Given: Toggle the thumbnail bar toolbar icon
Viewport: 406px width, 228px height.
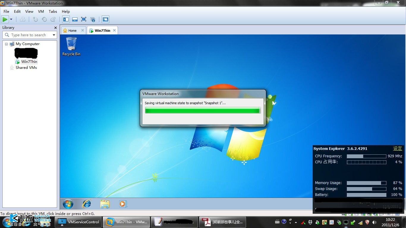Looking at the screenshot, I should 75,19.
